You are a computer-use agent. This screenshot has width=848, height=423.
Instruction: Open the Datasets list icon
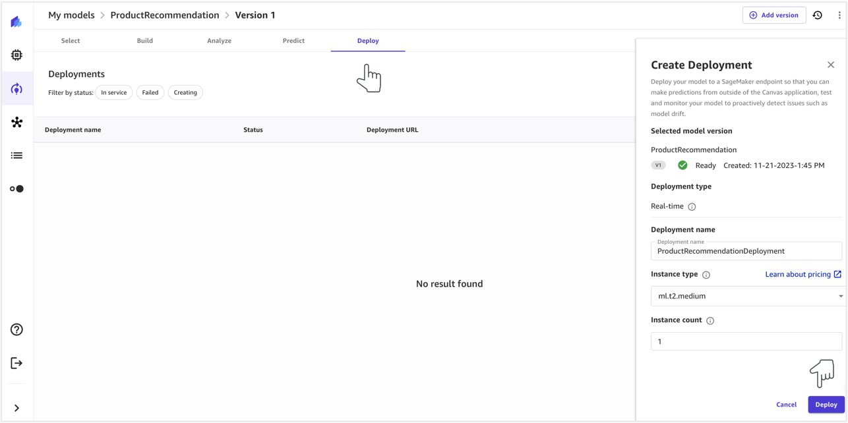[x=16, y=155]
